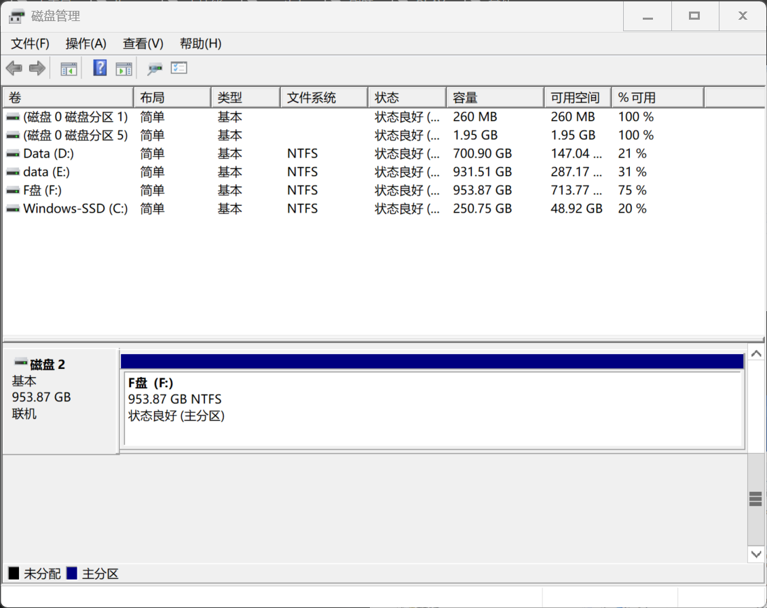Click the scroll down arrow in disk pane

pos(756,554)
